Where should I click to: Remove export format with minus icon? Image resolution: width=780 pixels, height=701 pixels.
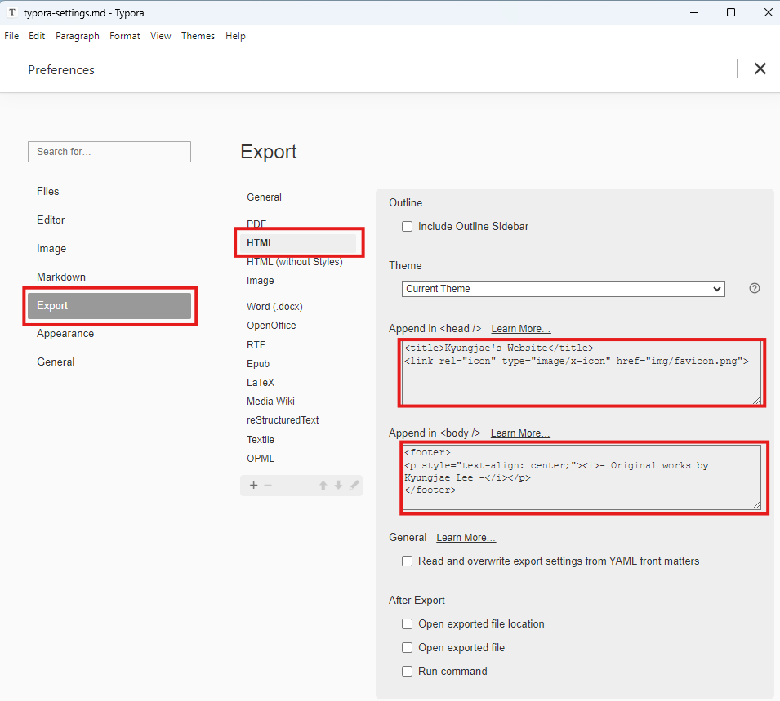(x=268, y=486)
